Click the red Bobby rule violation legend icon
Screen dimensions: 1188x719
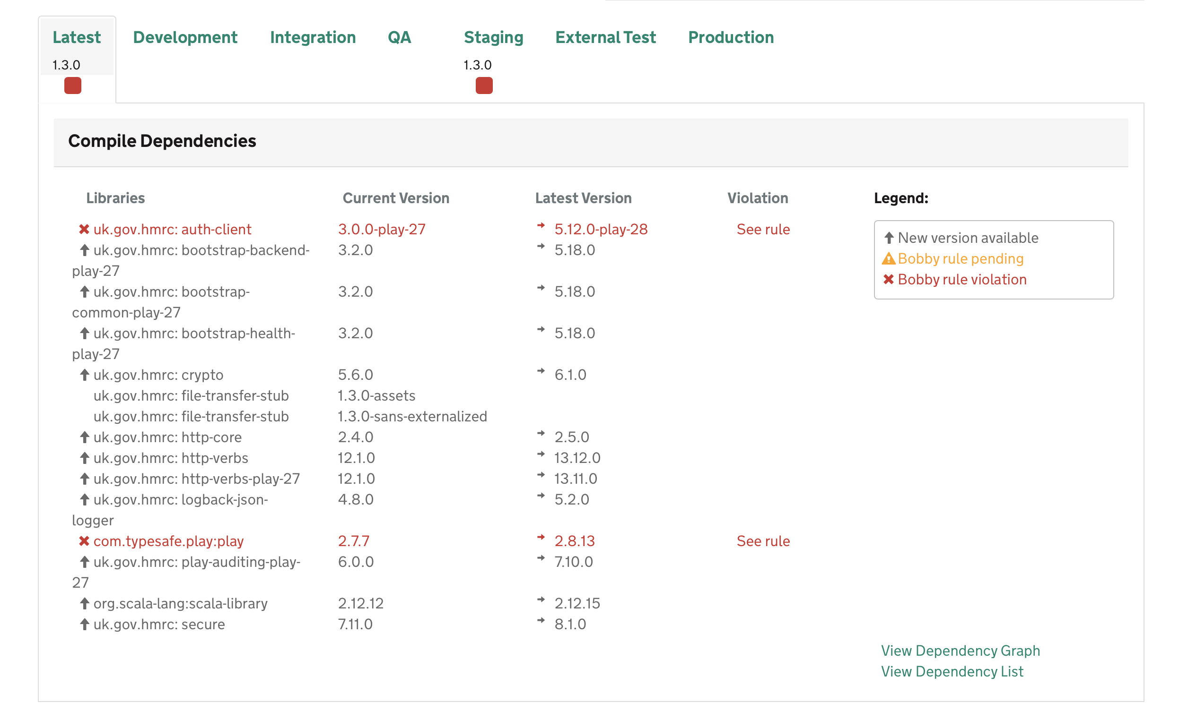point(888,279)
